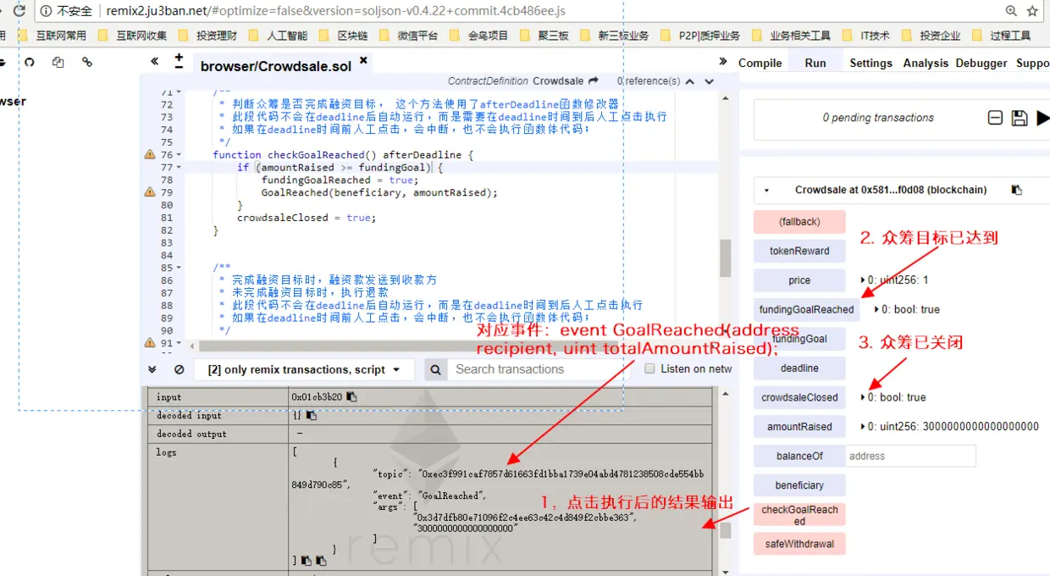Click the balanceOf button
The height and width of the screenshot is (576, 1050).
click(x=799, y=456)
